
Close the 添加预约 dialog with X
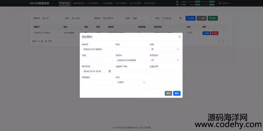click(x=179, y=37)
